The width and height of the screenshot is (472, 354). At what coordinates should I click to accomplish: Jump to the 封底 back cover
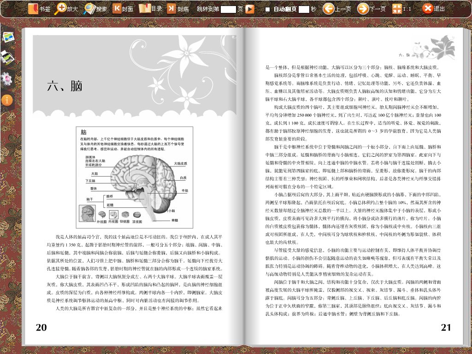pos(178,9)
